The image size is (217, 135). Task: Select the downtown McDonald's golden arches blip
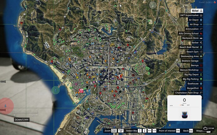pyautogui.click(x=93, y=77)
